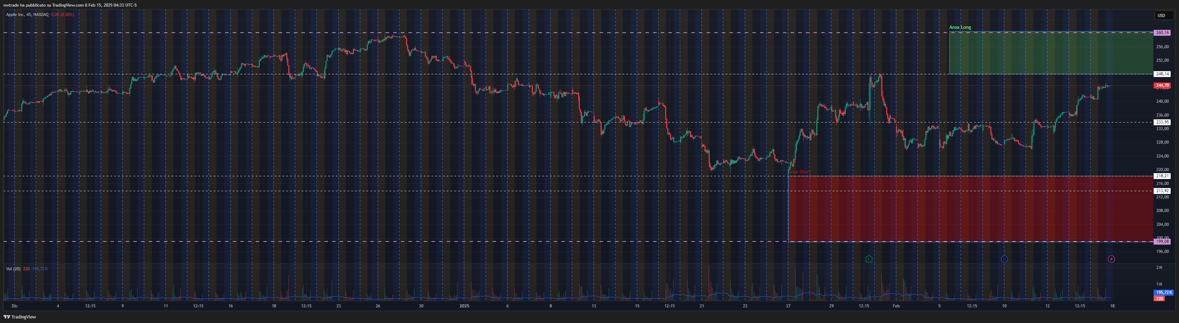Click the 27 date on time axis

tap(788, 306)
